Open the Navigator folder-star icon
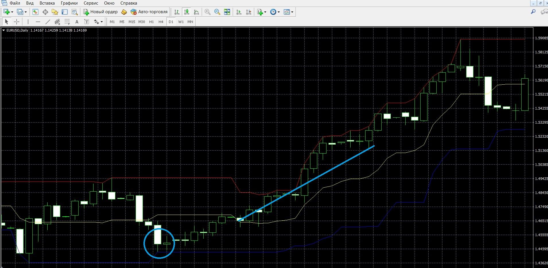 pos(55,12)
